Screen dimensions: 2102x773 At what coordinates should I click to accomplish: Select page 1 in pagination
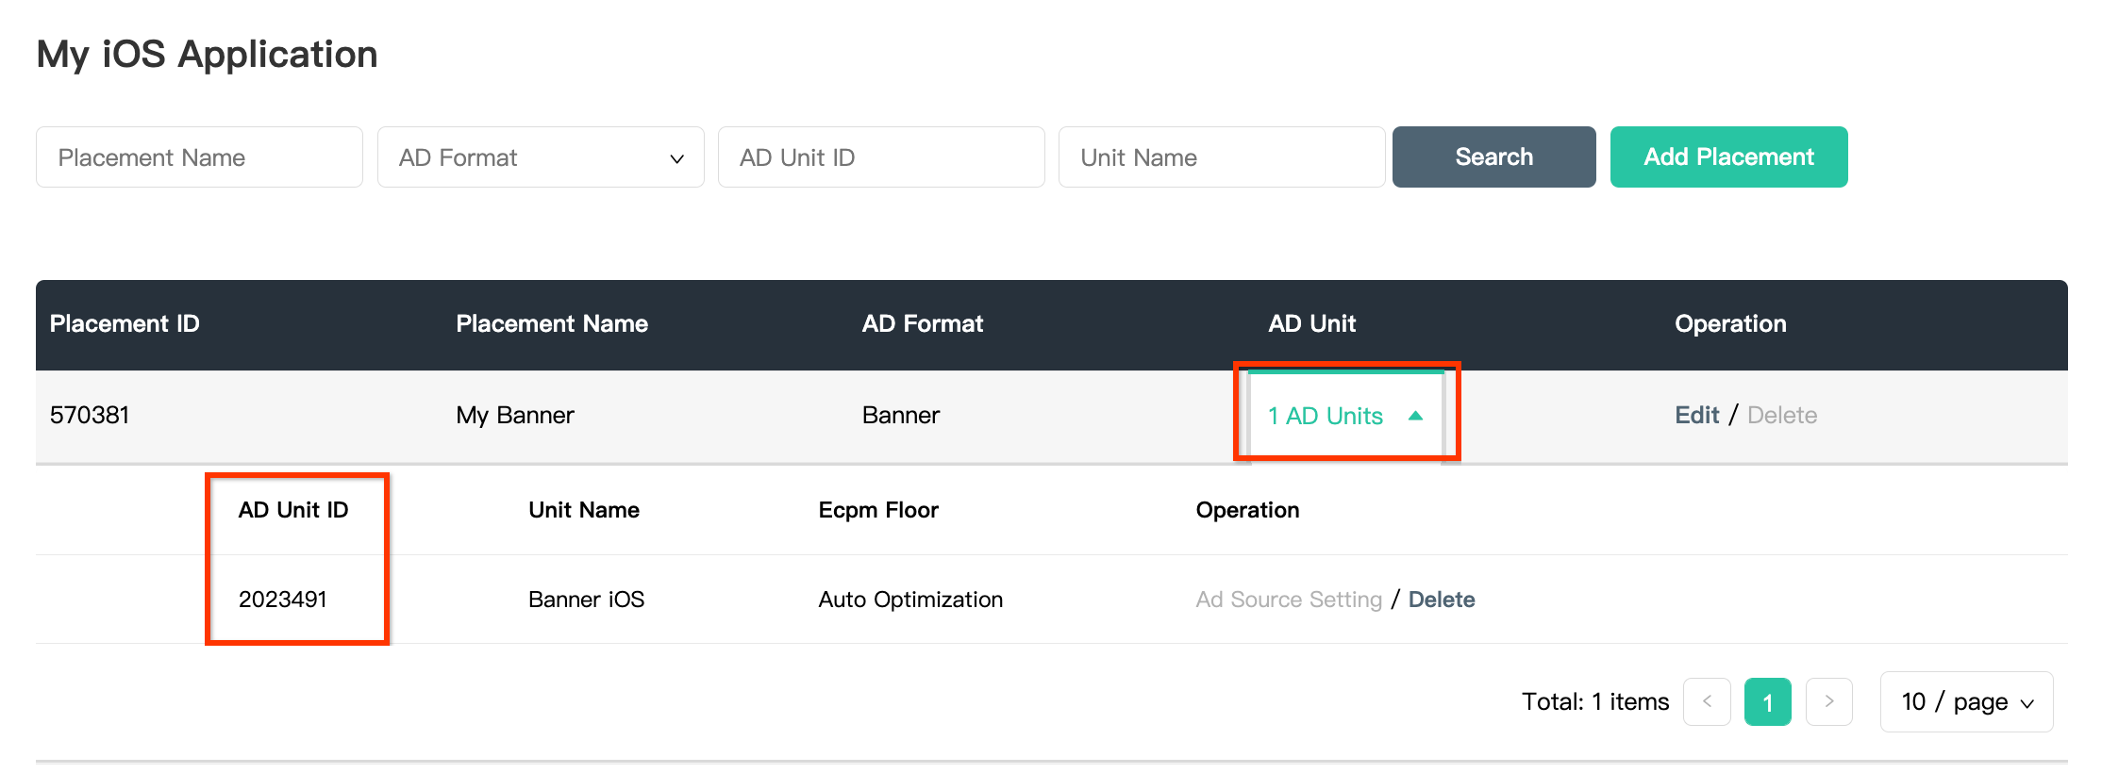(1767, 702)
